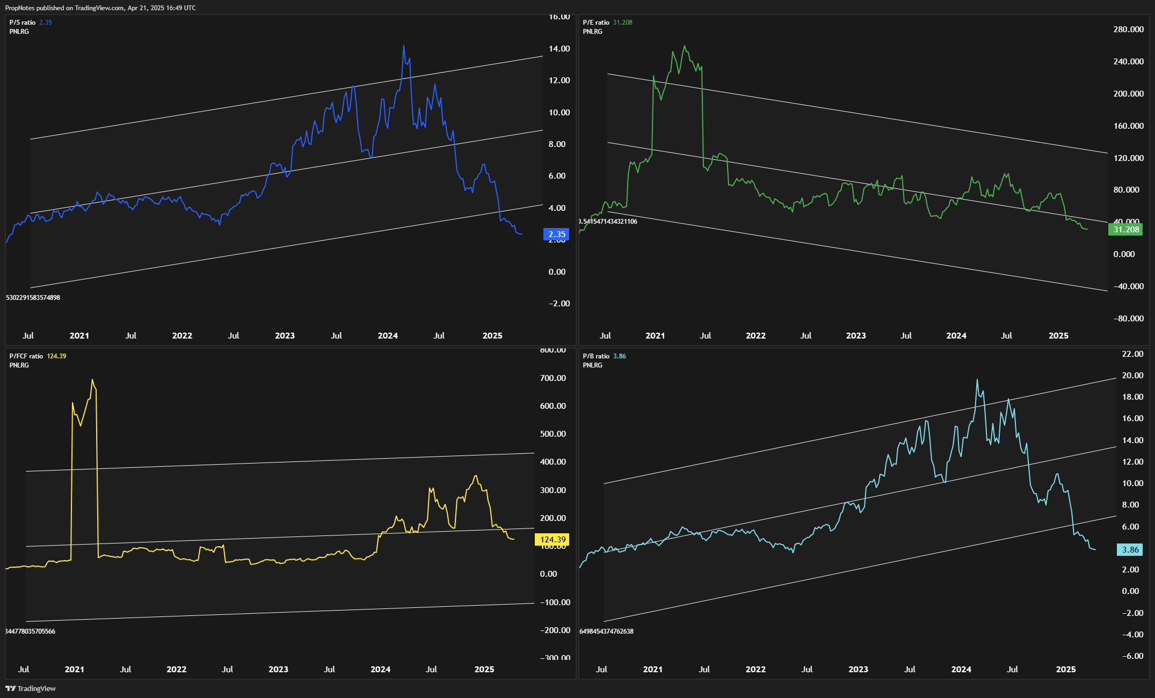This screenshot has width=1155, height=698.
Task: Click the yellow 124.39 price tag
Action: point(552,540)
